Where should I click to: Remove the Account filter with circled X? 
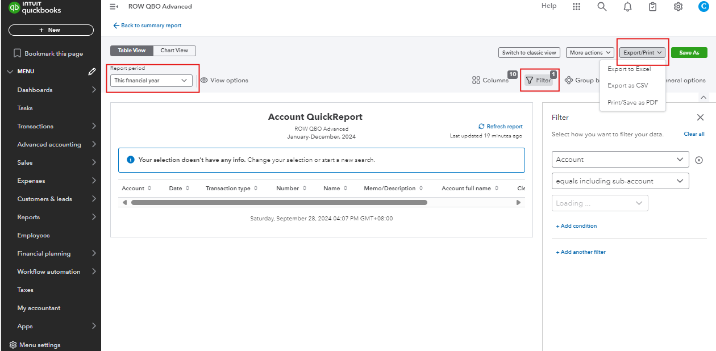(699, 160)
